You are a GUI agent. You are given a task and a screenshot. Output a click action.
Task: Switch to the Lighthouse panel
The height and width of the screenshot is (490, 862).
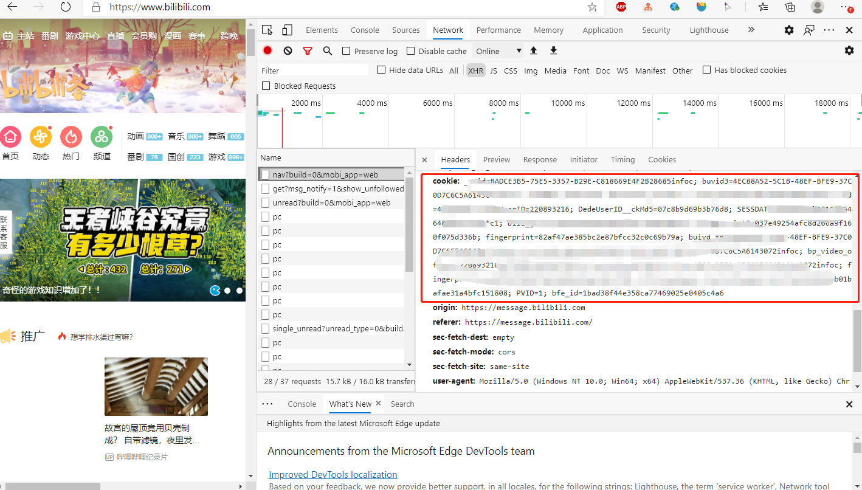708,29
